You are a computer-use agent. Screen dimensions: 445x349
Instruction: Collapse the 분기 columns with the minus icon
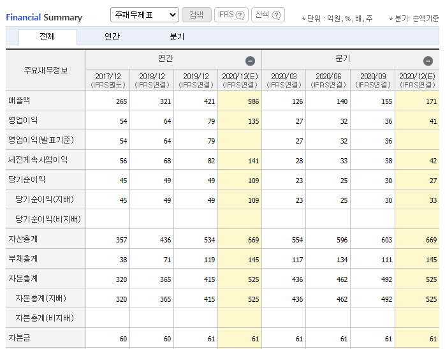tap(428, 61)
